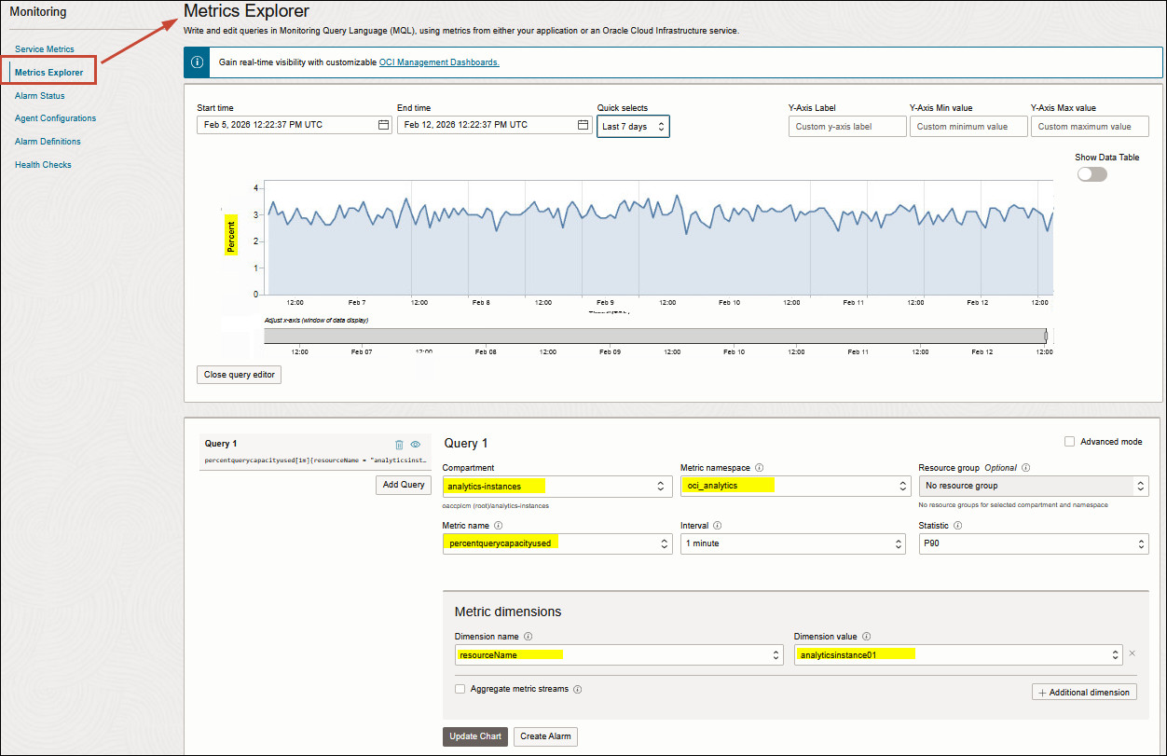The width and height of the screenshot is (1167, 756).
Task: Enable the Show Data Table toggle
Action: [1091, 173]
